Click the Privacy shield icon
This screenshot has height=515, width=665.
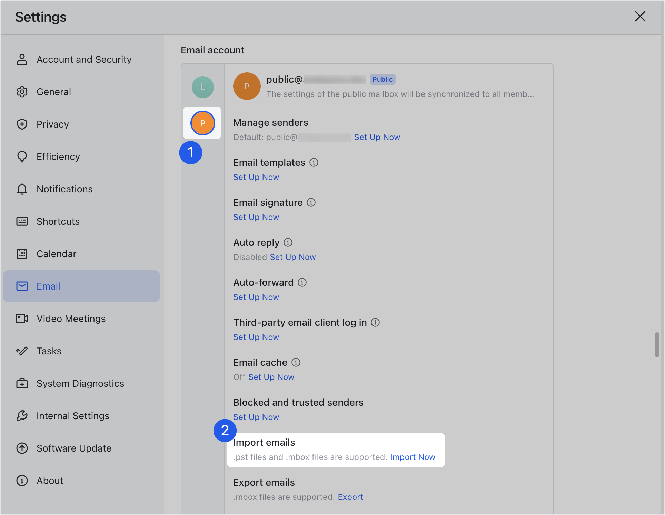coord(22,124)
